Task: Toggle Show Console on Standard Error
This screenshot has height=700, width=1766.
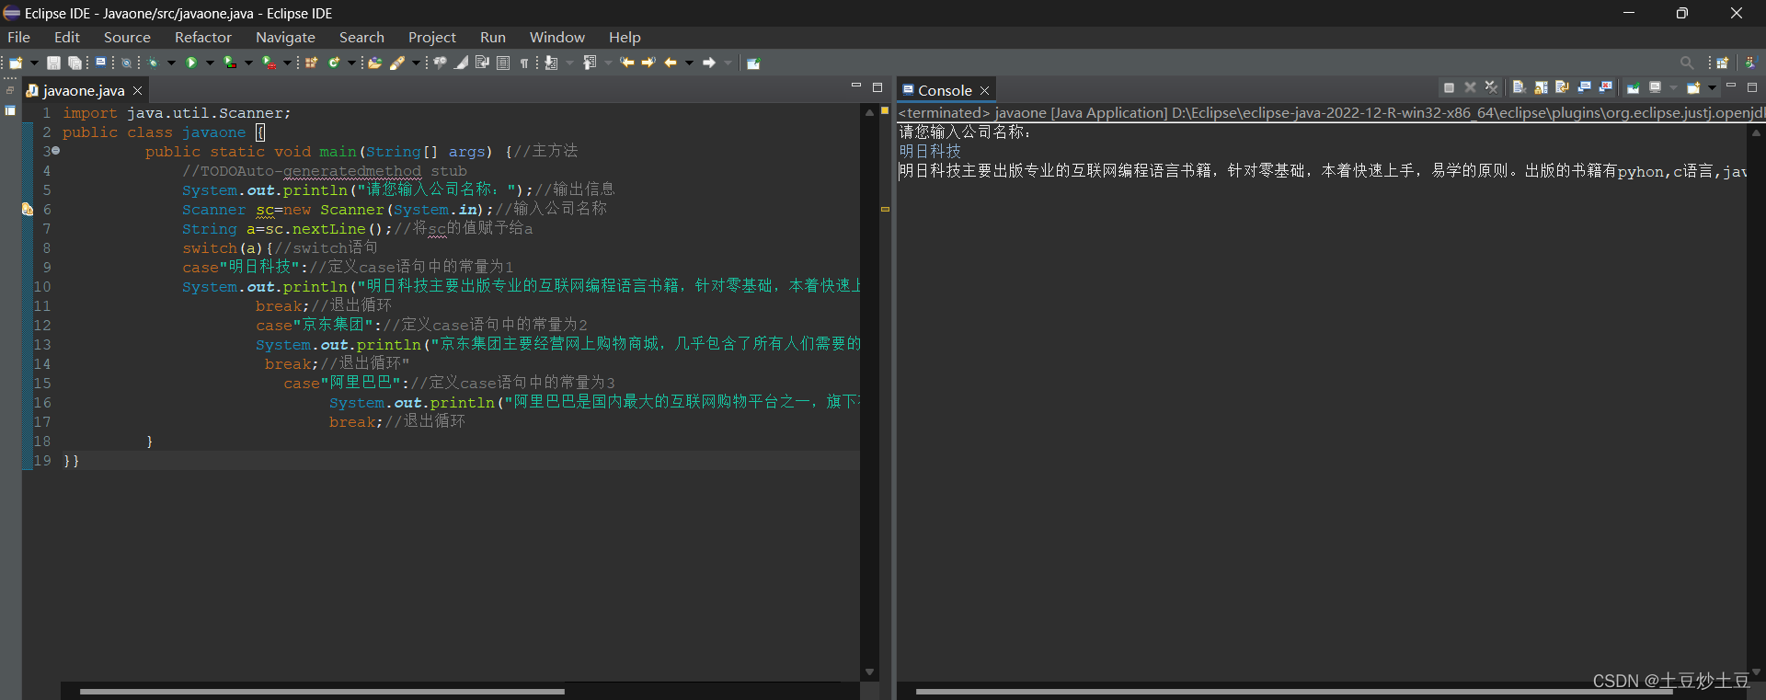Action: [1605, 87]
